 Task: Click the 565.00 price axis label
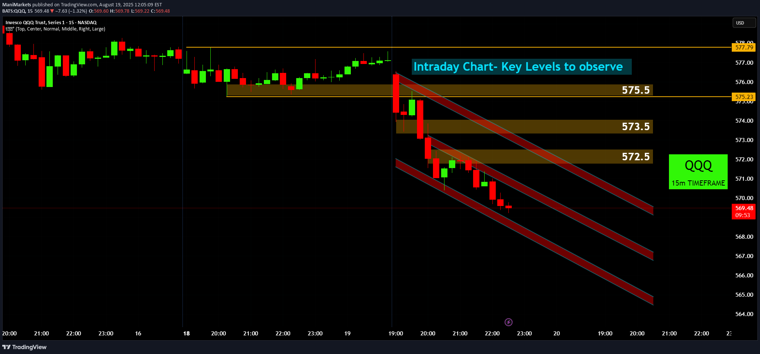coord(744,295)
